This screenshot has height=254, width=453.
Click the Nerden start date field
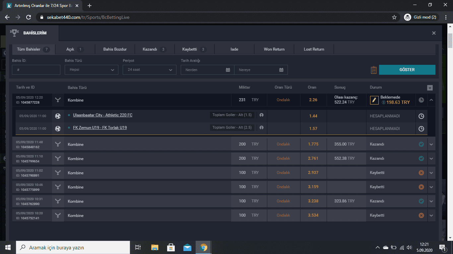[208, 70]
